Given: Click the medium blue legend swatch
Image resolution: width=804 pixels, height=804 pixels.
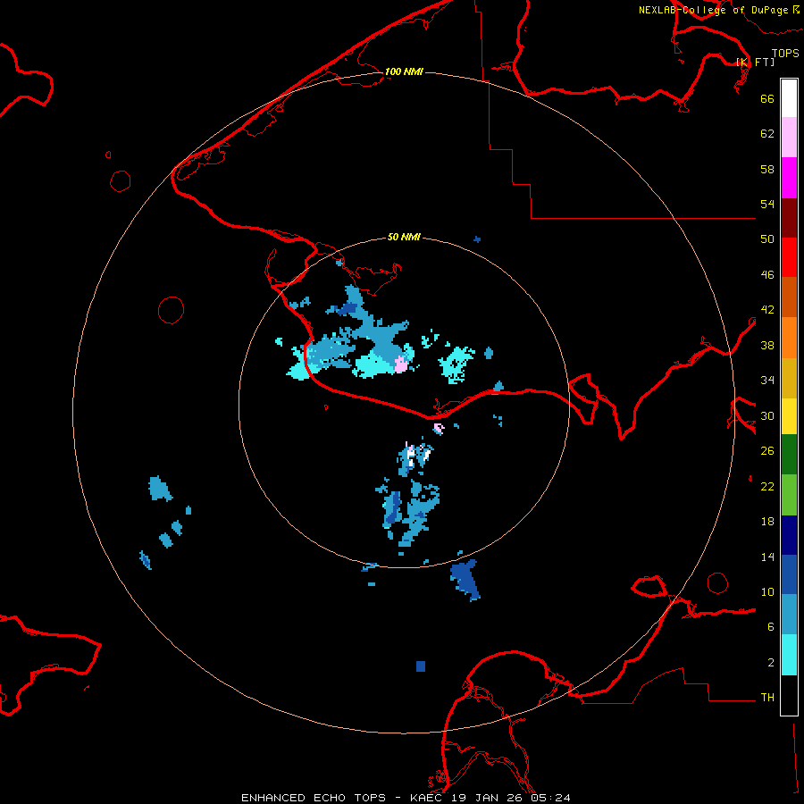Looking at the screenshot, I should coord(789,574).
